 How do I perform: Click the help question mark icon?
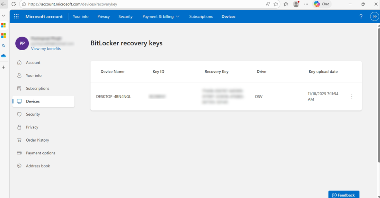pyautogui.click(x=361, y=17)
